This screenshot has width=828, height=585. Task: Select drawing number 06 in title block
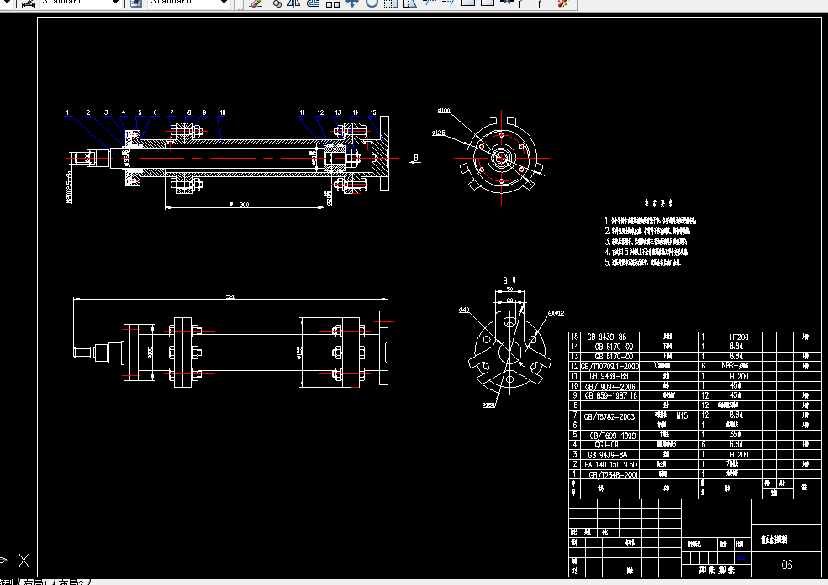786,565
